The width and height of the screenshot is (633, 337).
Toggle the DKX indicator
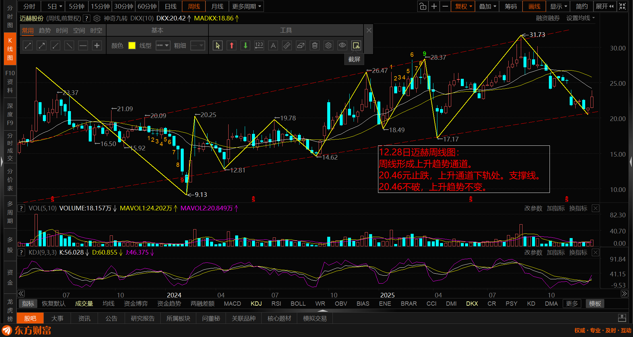pos(472,304)
